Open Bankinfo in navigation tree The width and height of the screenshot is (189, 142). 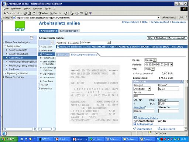pyautogui.click(x=14, y=70)
